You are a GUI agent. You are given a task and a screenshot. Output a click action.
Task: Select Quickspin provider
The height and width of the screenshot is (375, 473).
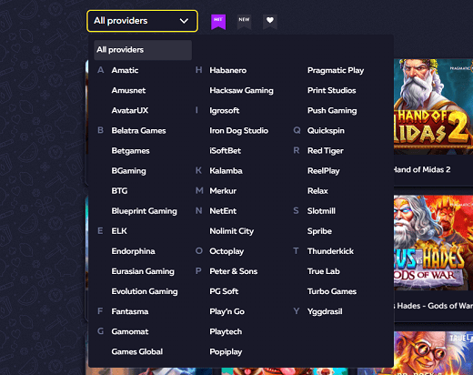[x=326, y=131]
